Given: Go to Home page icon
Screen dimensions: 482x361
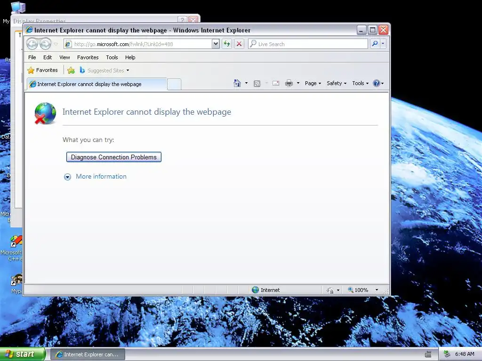Looking at the screenshot, I should click(237, 83).
